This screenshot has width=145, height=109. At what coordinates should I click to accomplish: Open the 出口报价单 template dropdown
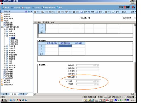[x=135, y=18]
